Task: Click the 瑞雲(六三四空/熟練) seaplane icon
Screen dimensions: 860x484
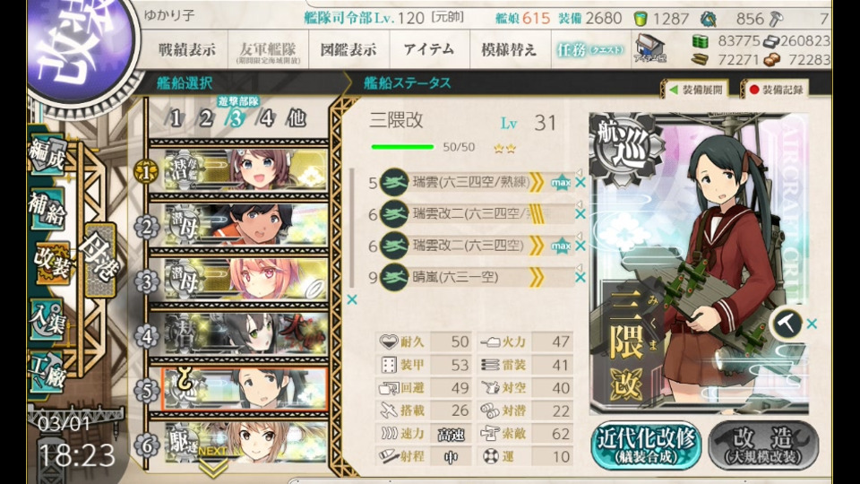Action: click(394, 182)
